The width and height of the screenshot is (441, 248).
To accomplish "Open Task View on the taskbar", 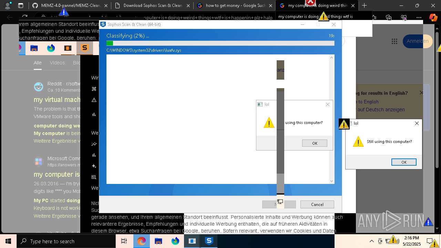I will [124, 241].
